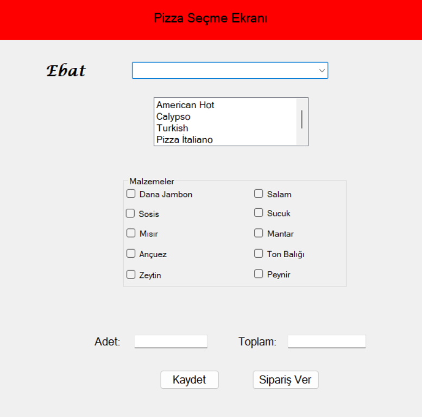The image size is (422, 417).
Task: Enable Sucuk as an ingredient
Action: (259, 213)
